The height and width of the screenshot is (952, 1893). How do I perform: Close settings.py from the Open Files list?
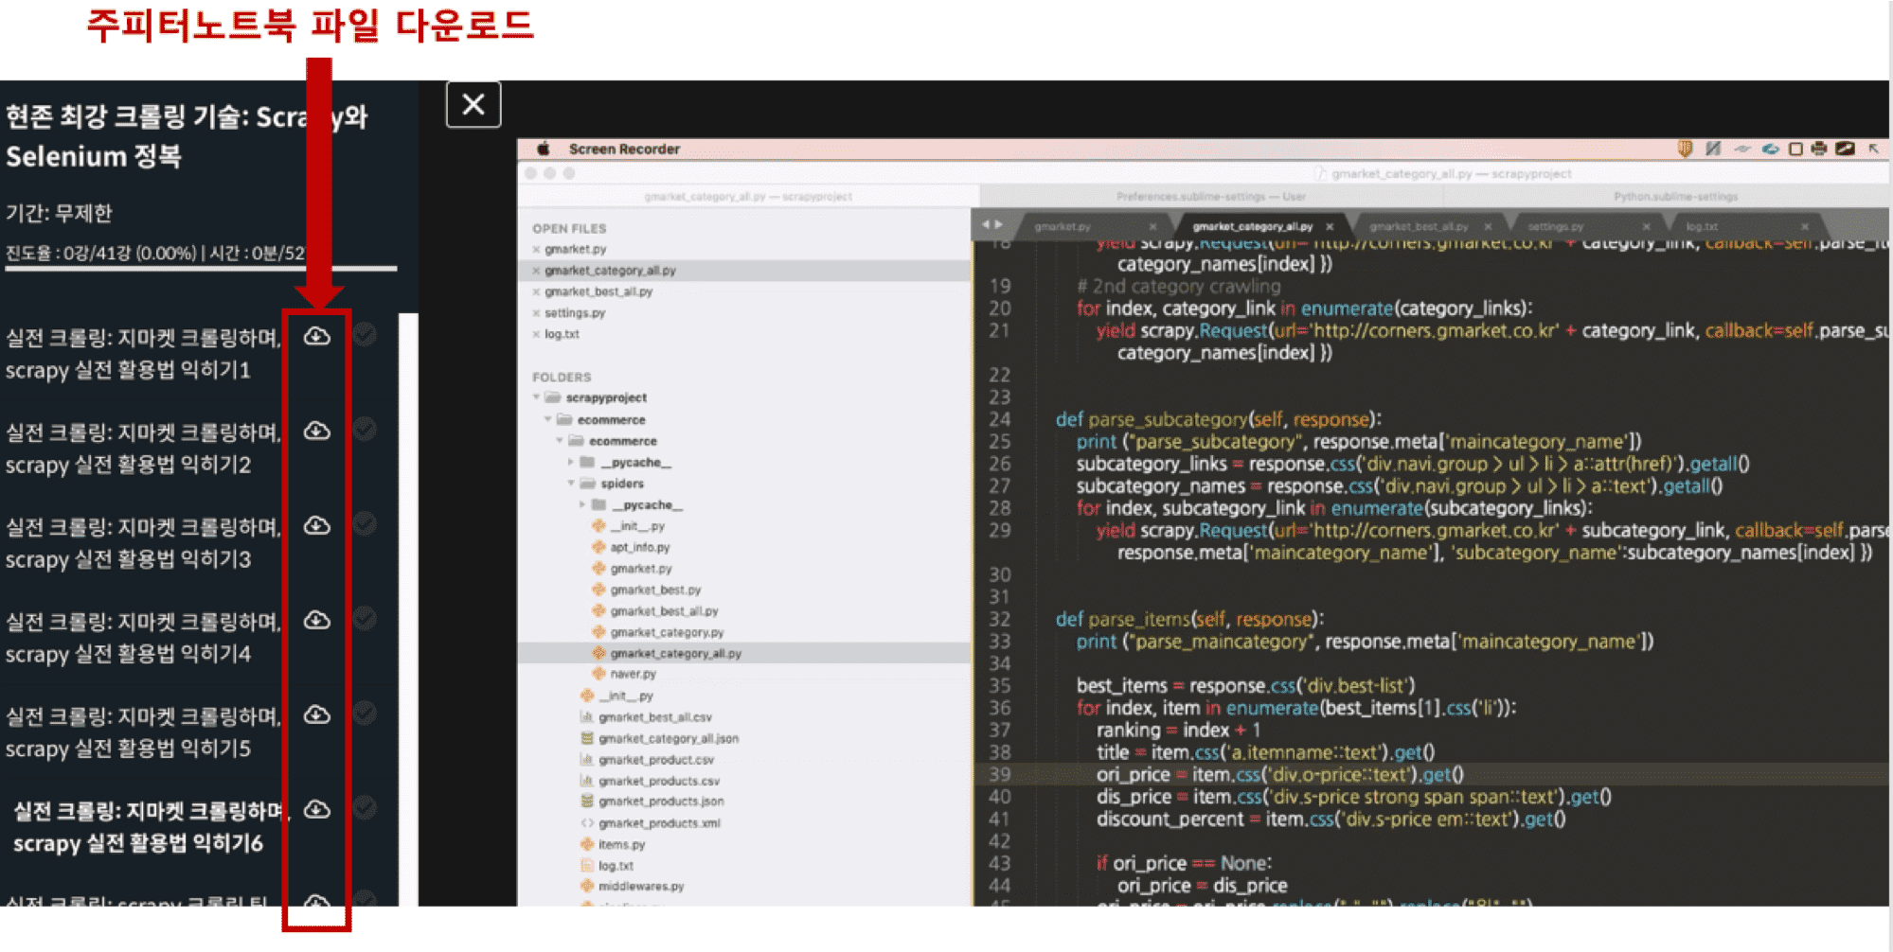coord(536,313)
